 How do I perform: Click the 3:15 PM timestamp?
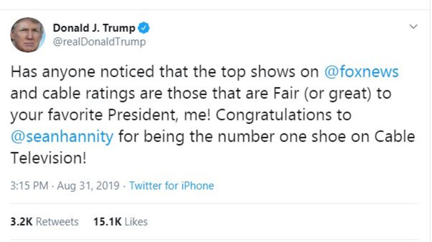28,186
